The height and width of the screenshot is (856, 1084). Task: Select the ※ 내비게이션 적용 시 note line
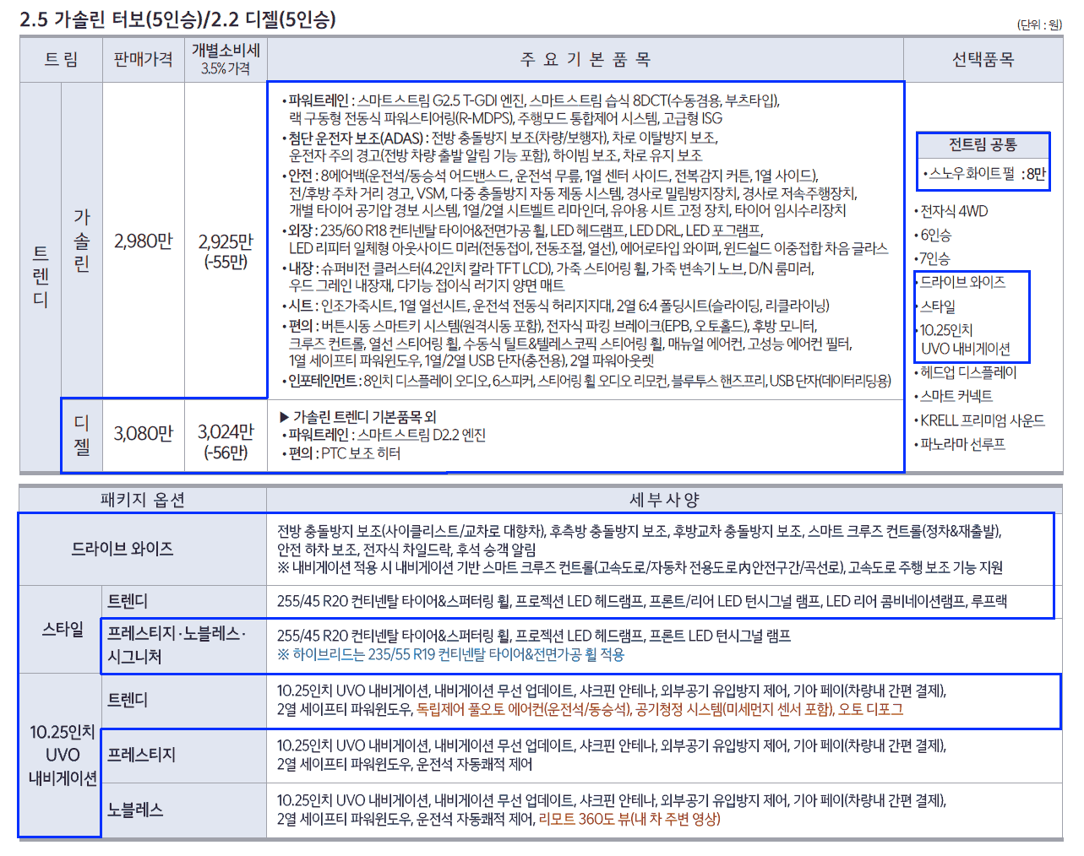640,568
